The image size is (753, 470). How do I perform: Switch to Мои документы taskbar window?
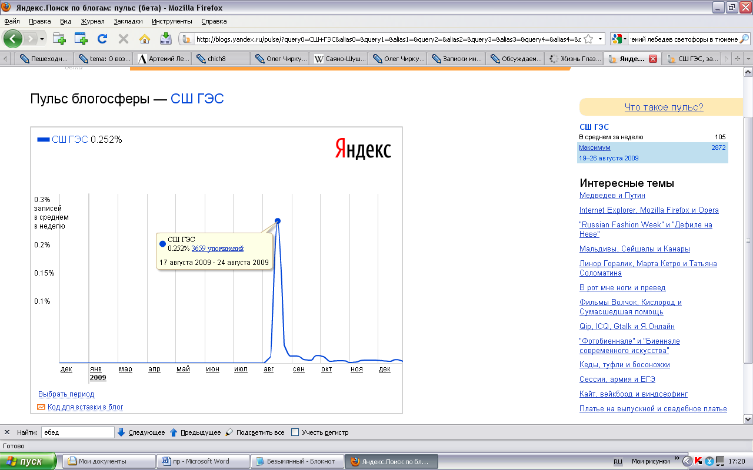(109, 461)
